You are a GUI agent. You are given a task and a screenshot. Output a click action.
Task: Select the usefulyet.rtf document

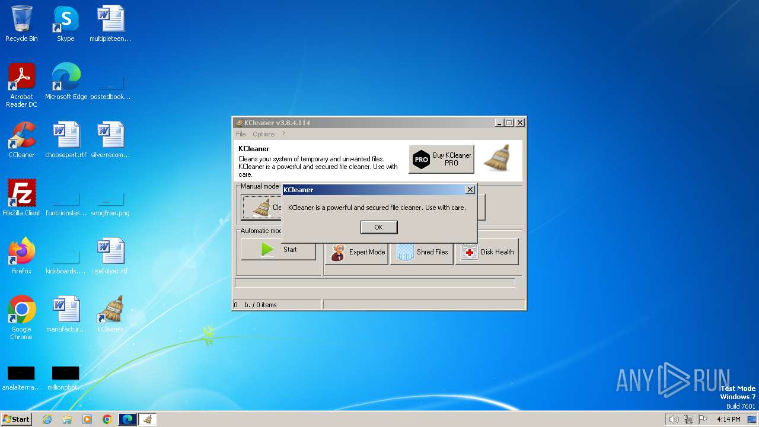[x=110, y=256]
